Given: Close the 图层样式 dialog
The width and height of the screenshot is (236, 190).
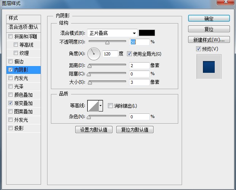Looking at the screenshot, I should point(226,2).
